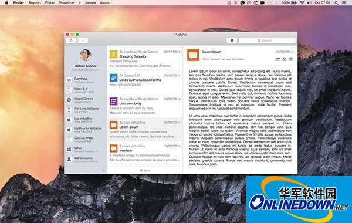Select Everything in the sidebar
The image size is (352, 223).
coord(86,80)
